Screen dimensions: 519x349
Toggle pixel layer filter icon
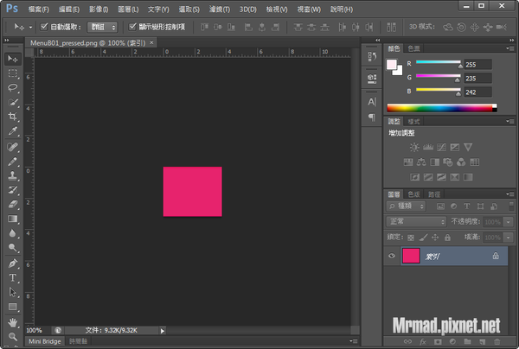click(x=440, y=206)
